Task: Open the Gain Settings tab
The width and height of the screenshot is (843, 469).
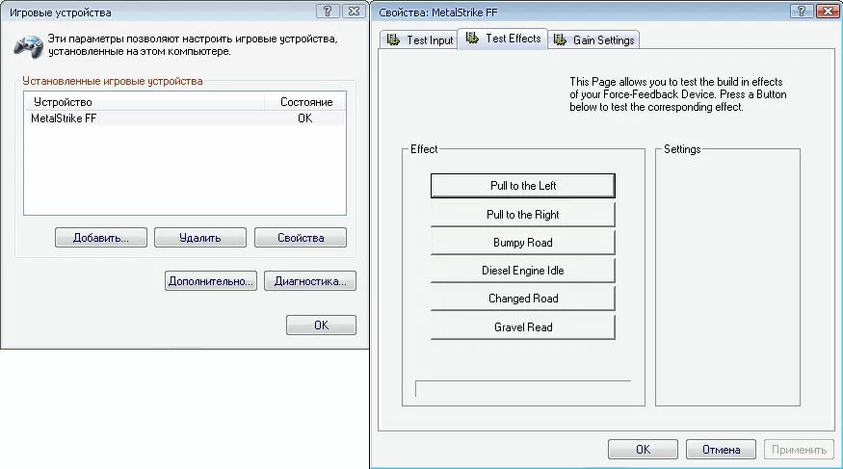Action: [594, 40]
